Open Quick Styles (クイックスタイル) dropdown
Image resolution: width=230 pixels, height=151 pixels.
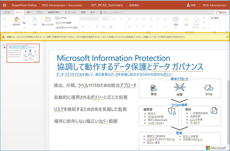click(x=196, y=23)
